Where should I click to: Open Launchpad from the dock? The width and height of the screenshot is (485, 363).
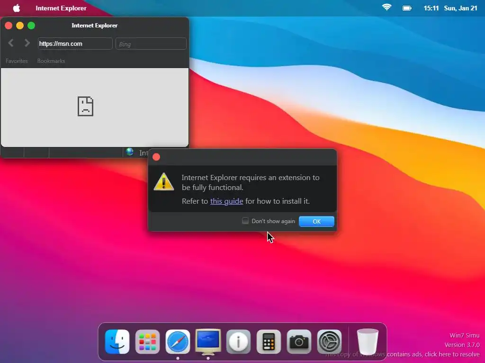(x=148, y=342)
